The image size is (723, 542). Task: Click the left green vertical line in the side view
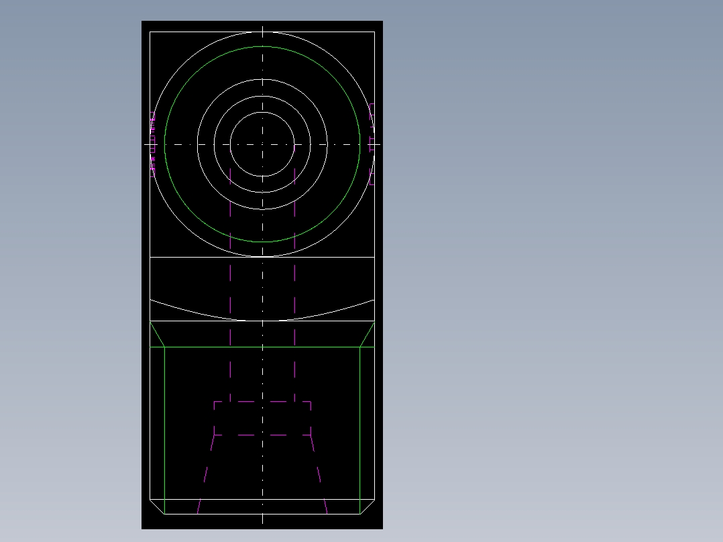coord(164,431)
